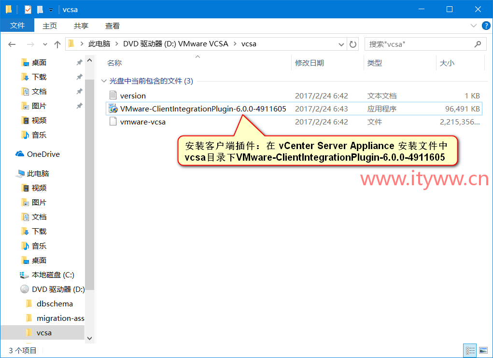Open 视频 under 此电脑
493x358 pixels.
click(x=39, y=188)
